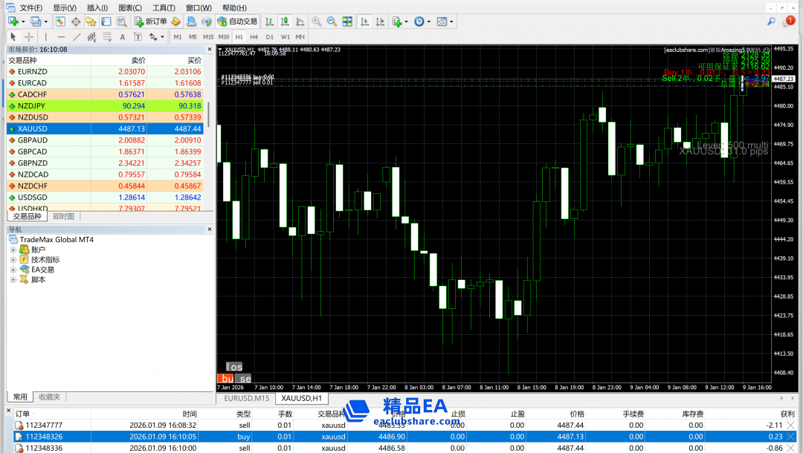Expand the EA交易 tree node

click(13, 270)
